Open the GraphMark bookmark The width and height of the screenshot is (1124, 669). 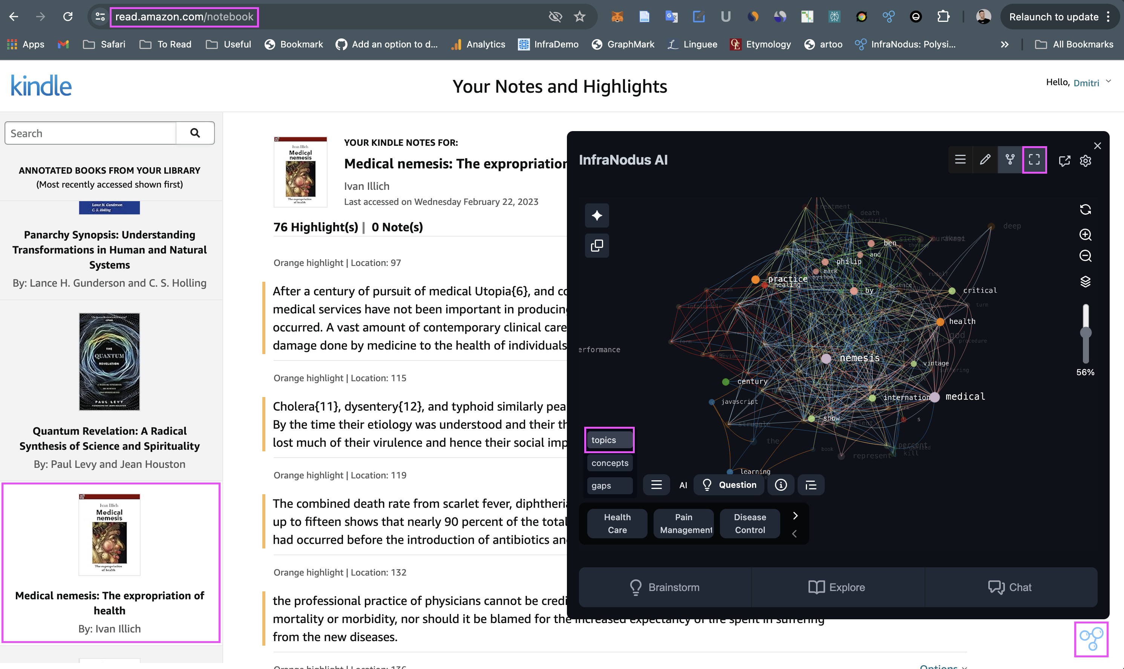(623, 44)
